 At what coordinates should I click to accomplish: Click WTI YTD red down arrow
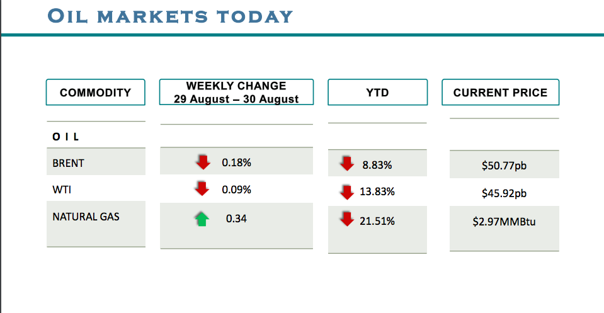click(x=346, y=191)
